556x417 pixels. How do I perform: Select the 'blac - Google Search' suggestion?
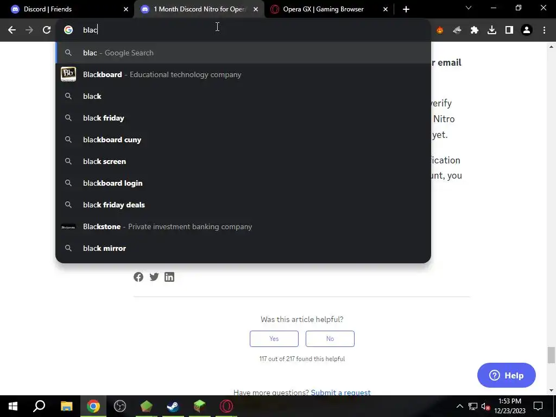(243, 53)
